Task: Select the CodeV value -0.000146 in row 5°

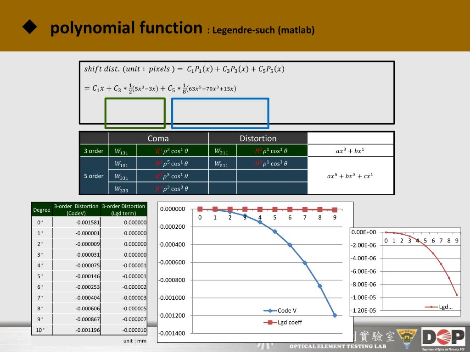Action: point(88,276)
